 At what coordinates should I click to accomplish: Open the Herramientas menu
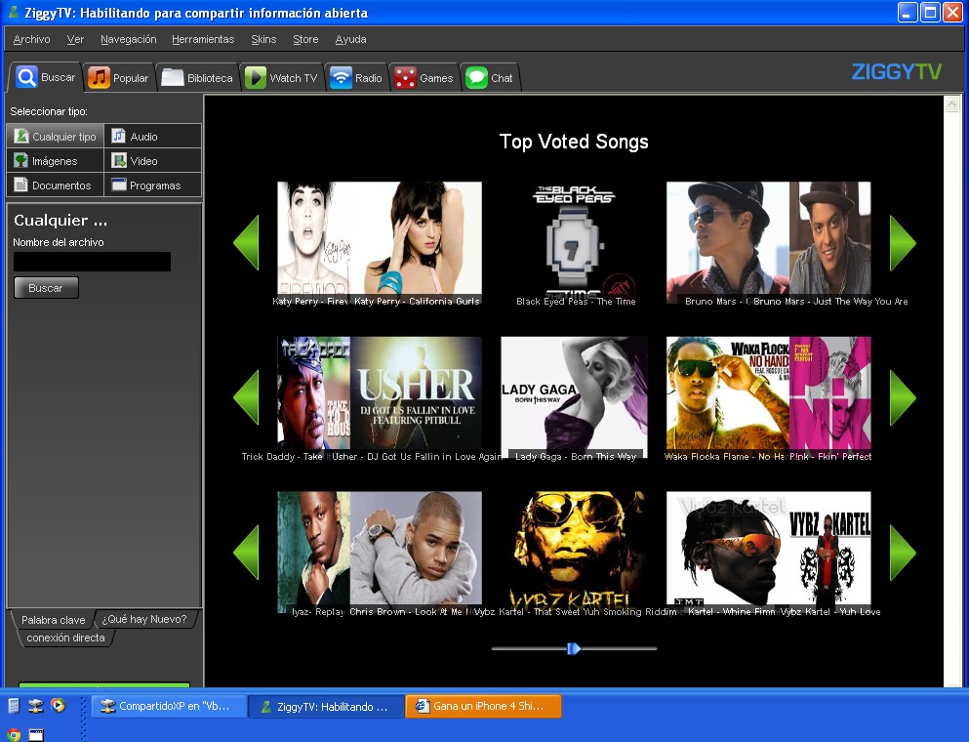coord(203,39)
